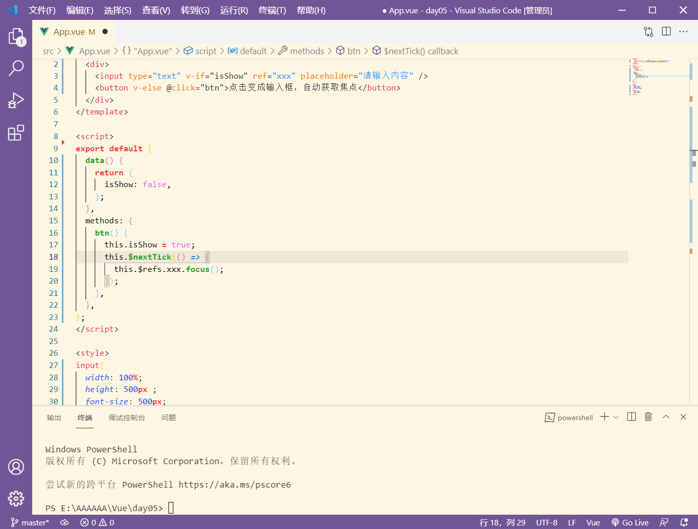Start Go Live server

(x=630, y=522)
